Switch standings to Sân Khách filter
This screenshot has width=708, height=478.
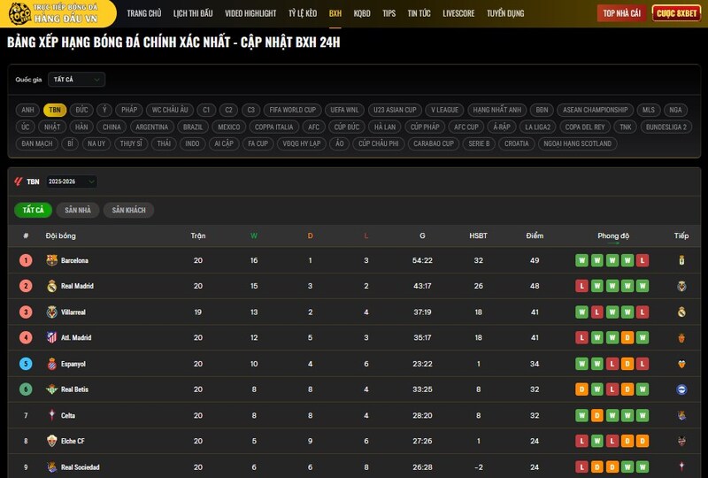tap(128, 211)
